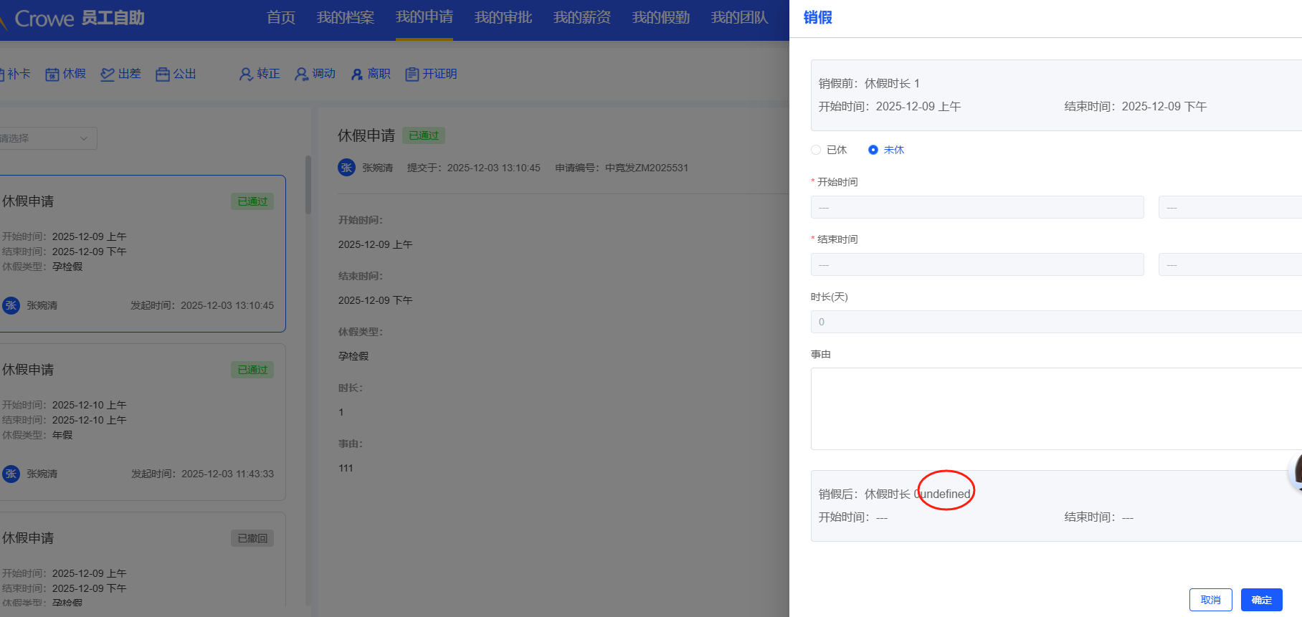Select the 已撤回 request card
This screenshot has width=1302, height=617.
coord(143,559)
